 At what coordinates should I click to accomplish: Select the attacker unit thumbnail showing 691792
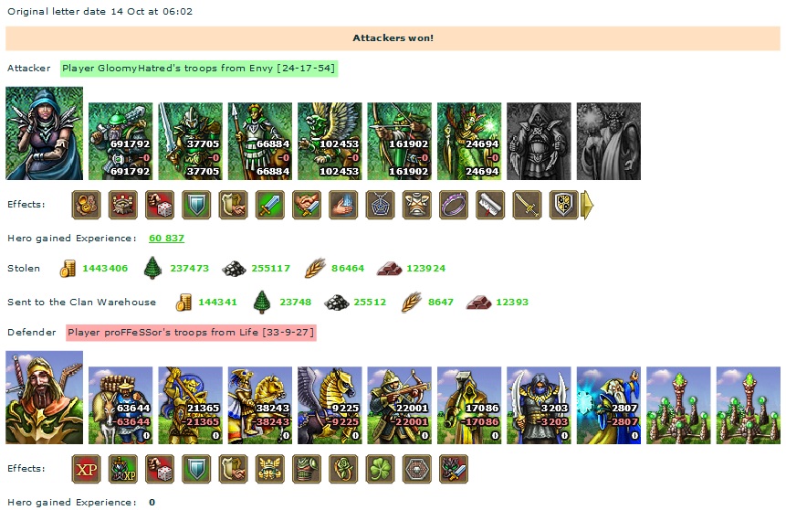tap(121, 141)
